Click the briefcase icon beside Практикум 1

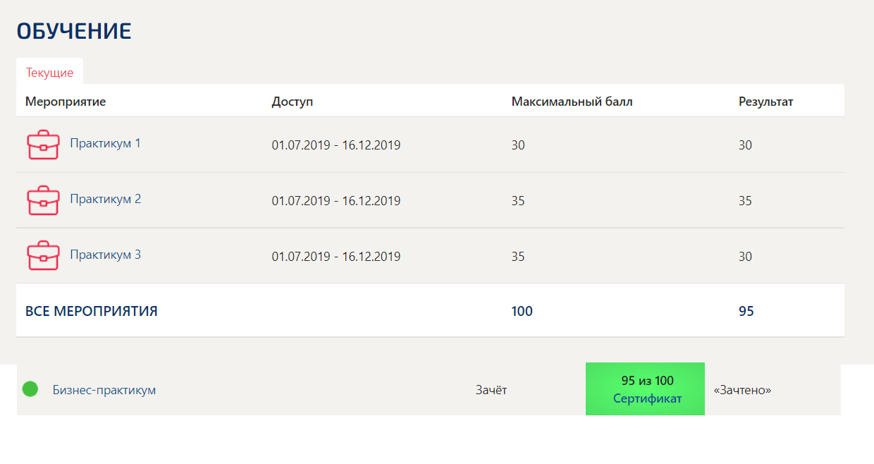(x=43, y=145)
